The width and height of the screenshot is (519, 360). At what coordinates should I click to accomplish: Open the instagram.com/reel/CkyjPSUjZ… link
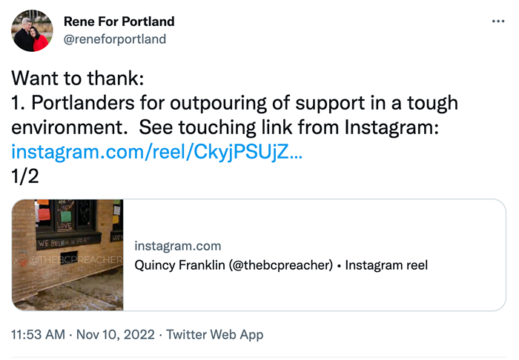(158, 153)
